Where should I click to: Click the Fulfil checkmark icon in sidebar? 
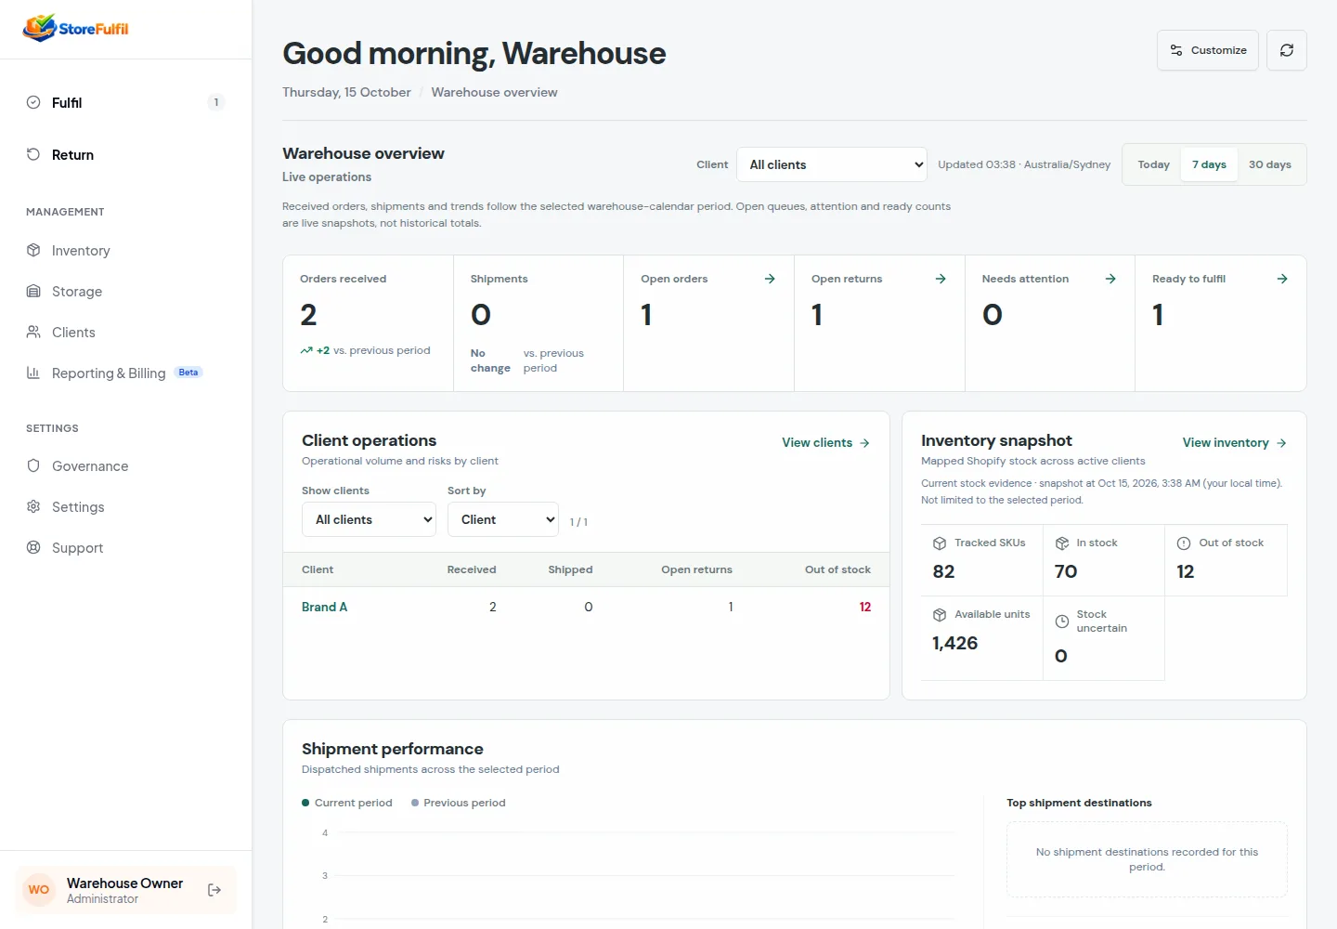tap(33, 102)
